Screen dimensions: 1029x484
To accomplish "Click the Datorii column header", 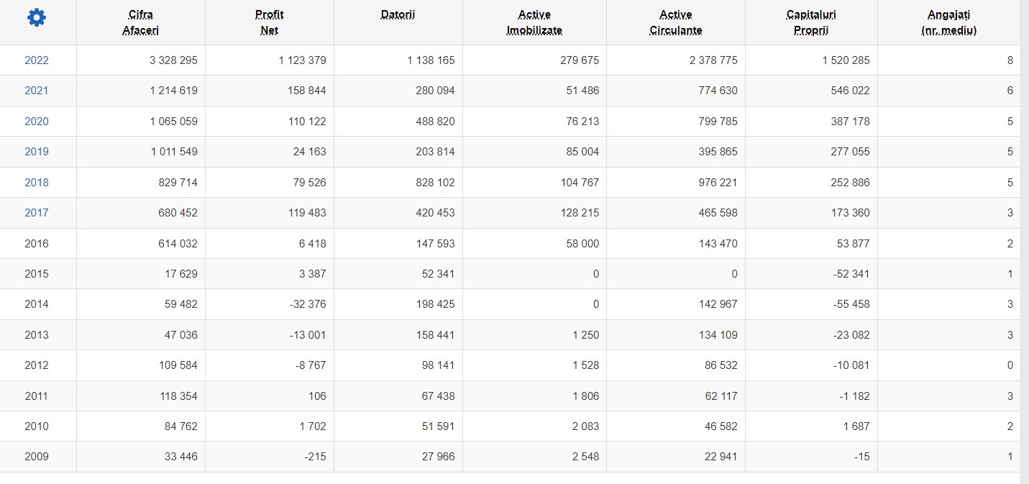I will pos(398,14).
